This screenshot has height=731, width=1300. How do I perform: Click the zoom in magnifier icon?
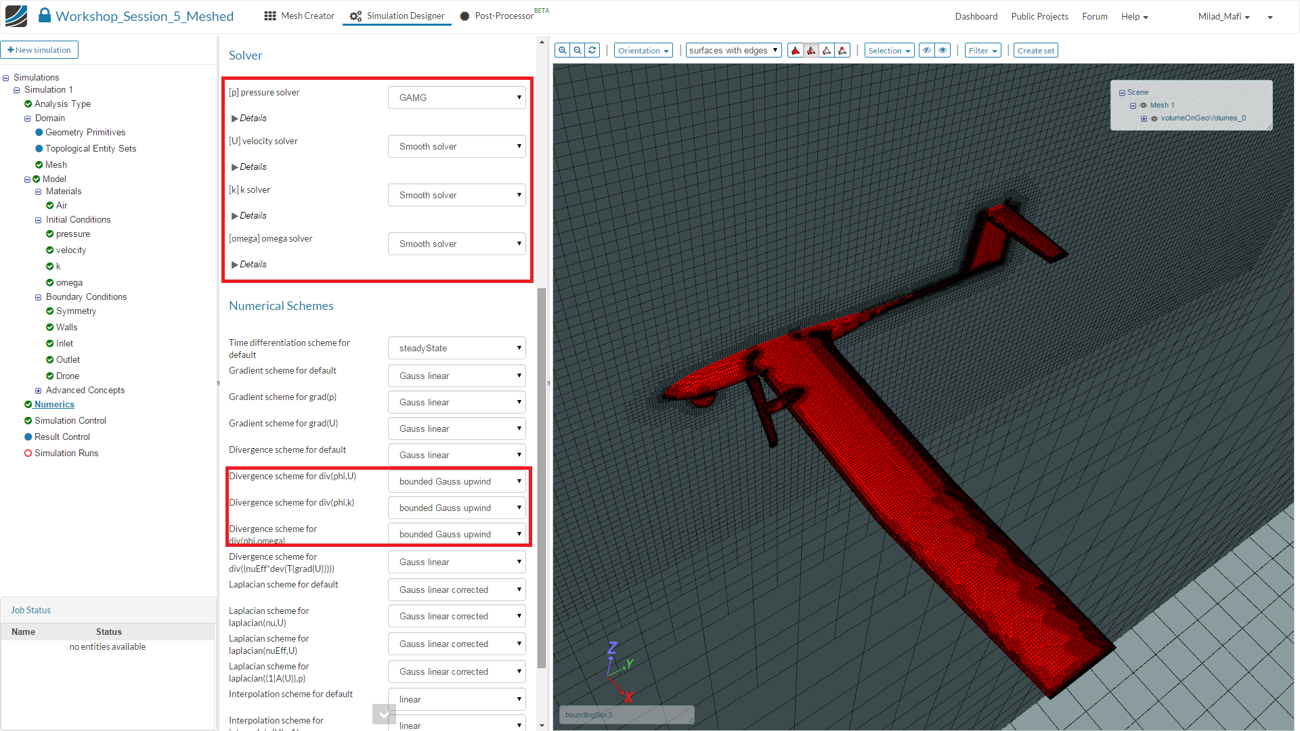[x=562, y=50]
